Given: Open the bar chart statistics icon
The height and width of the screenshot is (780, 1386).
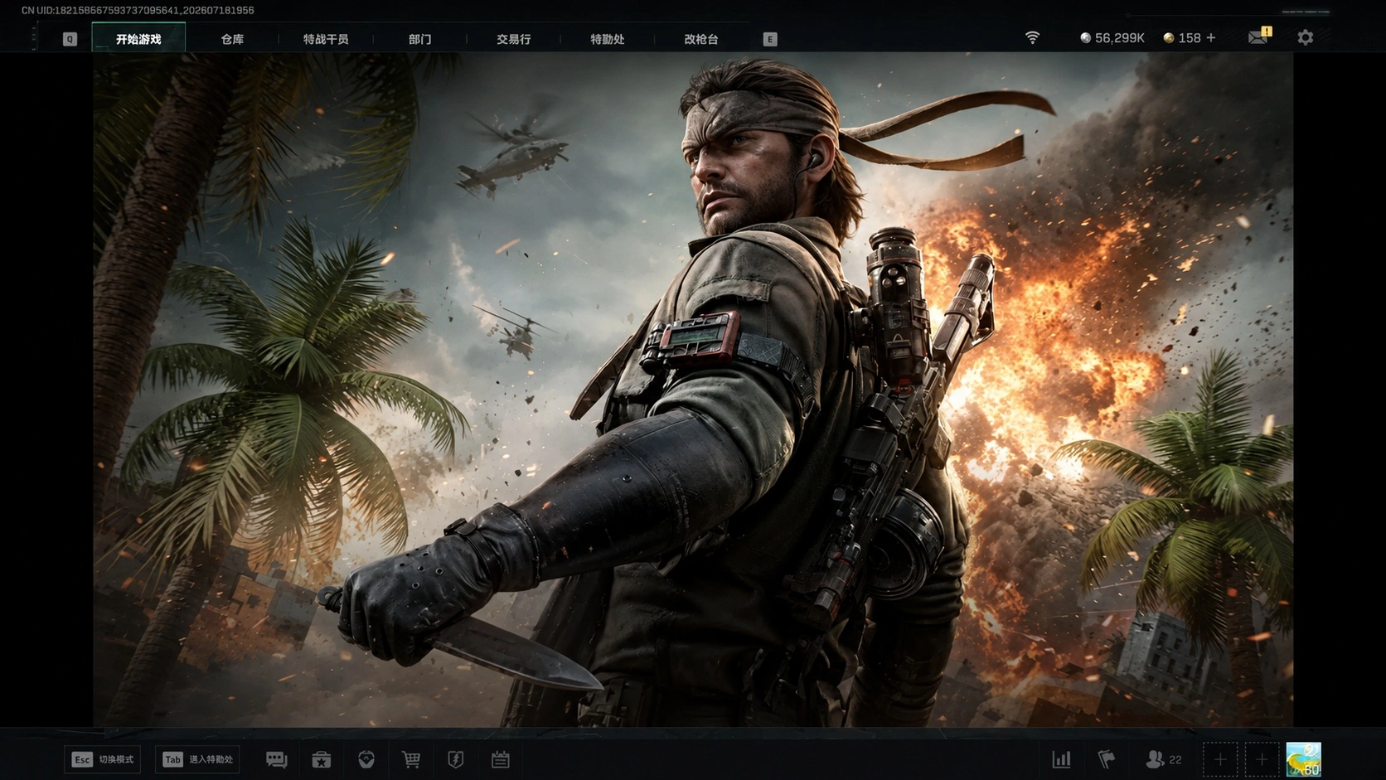Looking at the screenshot, I should coord(1062,759).
